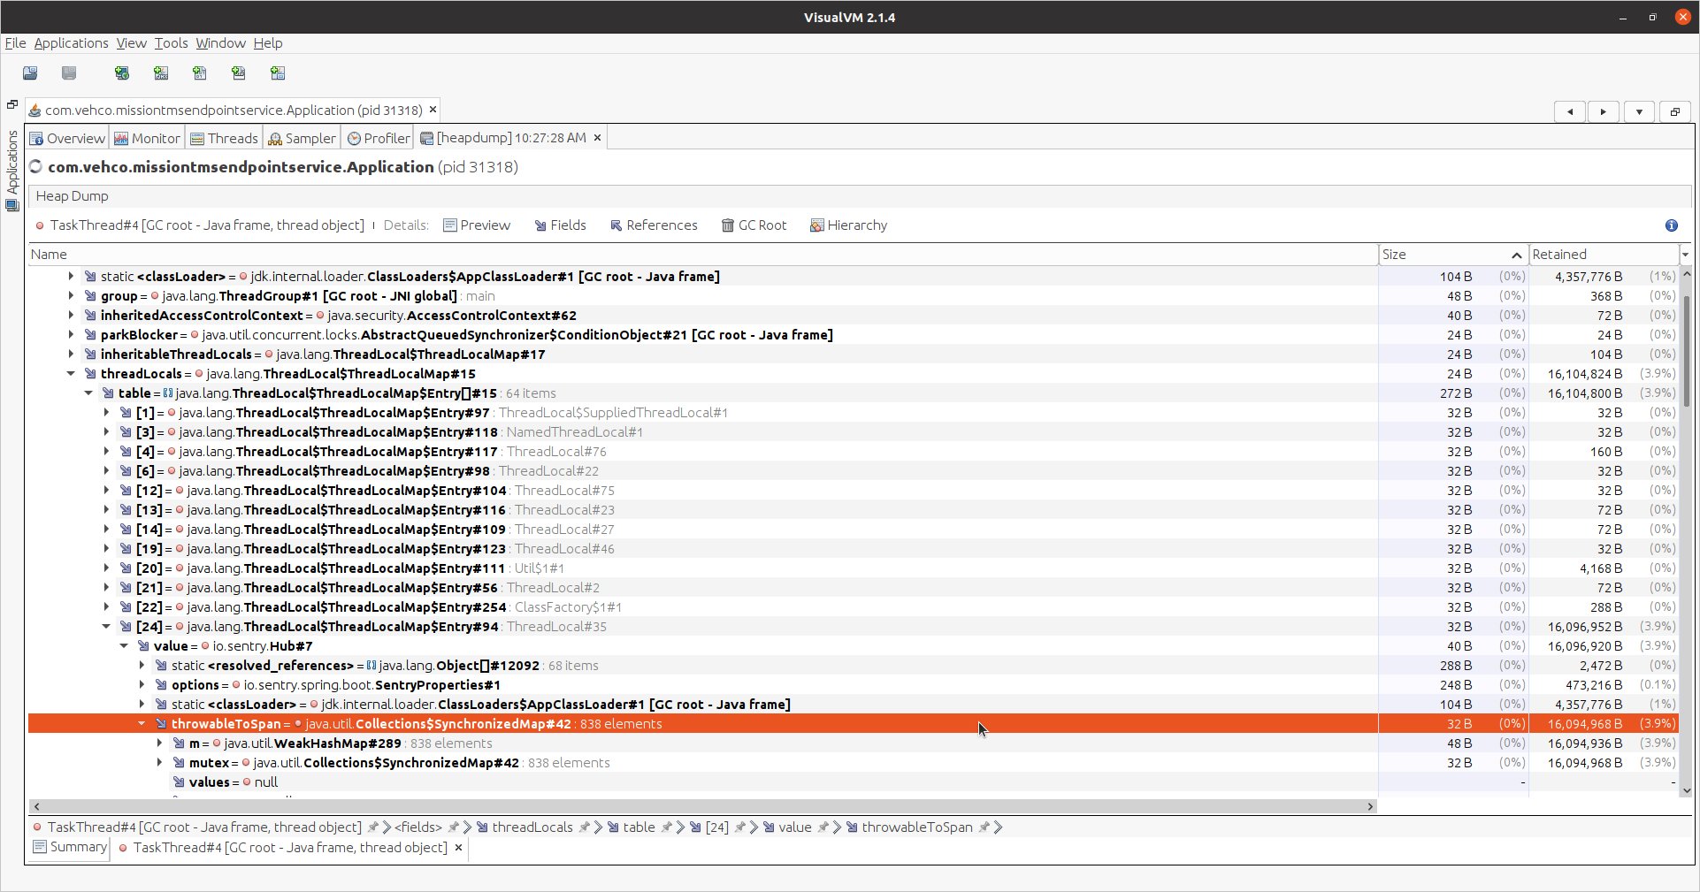Viewport: 1700px width, 892px height.
Task: Open the column dropdown at the table's top-right corner
Action: point(1684,254)
